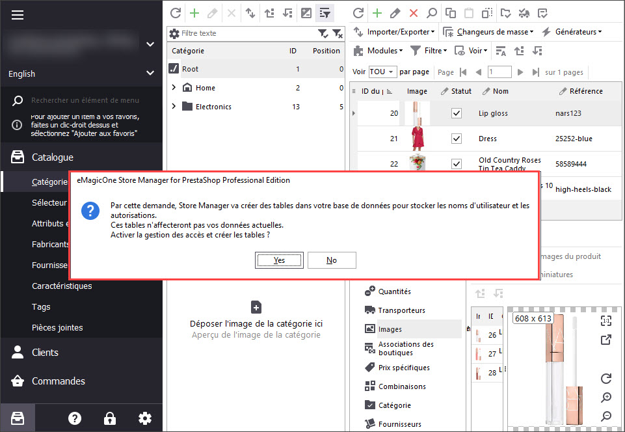625x432 pixels.
Task: Click the drop category image area plus icon
Action: [256, 308]
